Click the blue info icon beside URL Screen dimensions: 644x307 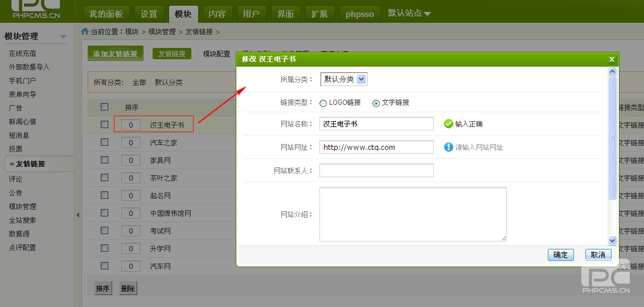pos(448,147)
